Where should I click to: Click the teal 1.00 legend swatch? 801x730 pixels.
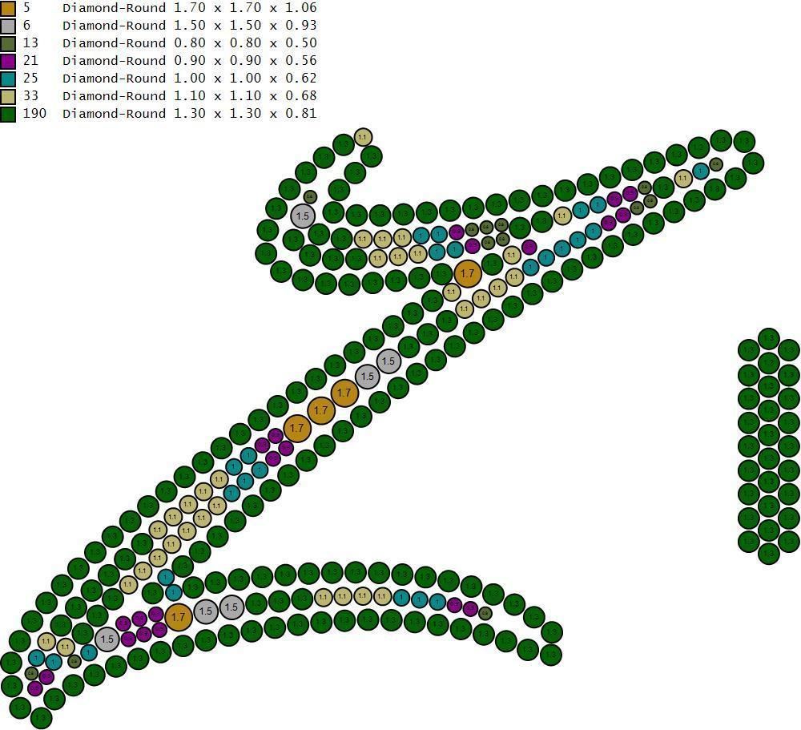(x=8, y=79)
